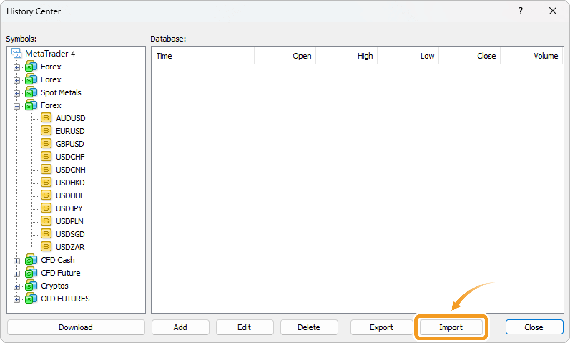Click the dollar icon beside EURUSD
Screen dimensions: 570x343
pyautogui.click(x=46, y=131)
